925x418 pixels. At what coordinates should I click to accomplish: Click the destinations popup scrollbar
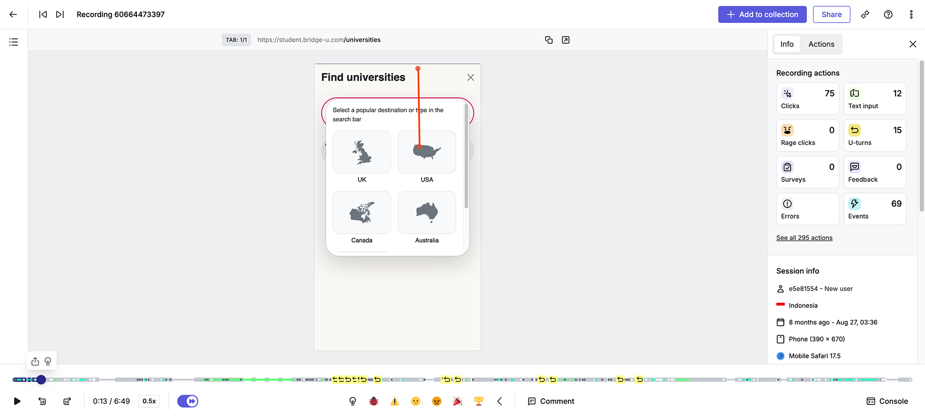tap(466, 157)
